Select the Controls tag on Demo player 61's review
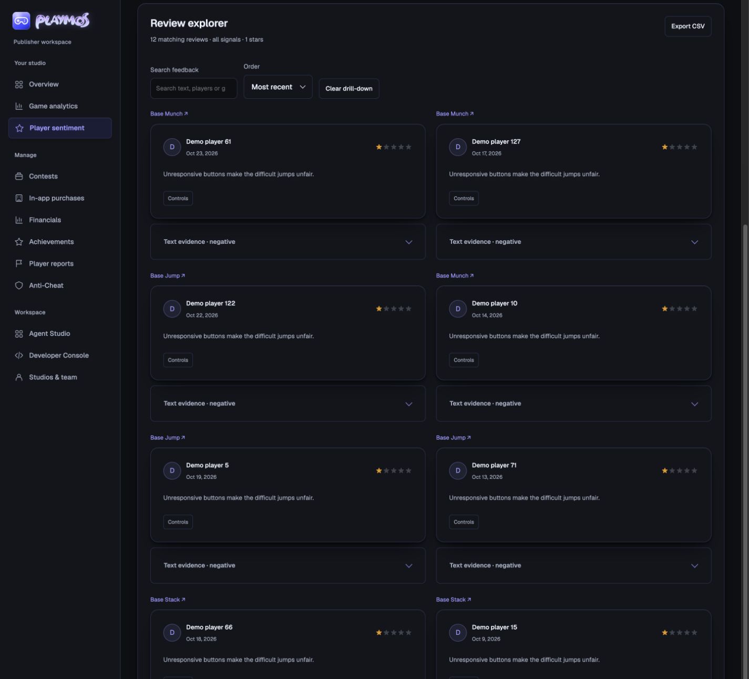The width and height of the screenshot is (749, 679). point(178,198)
